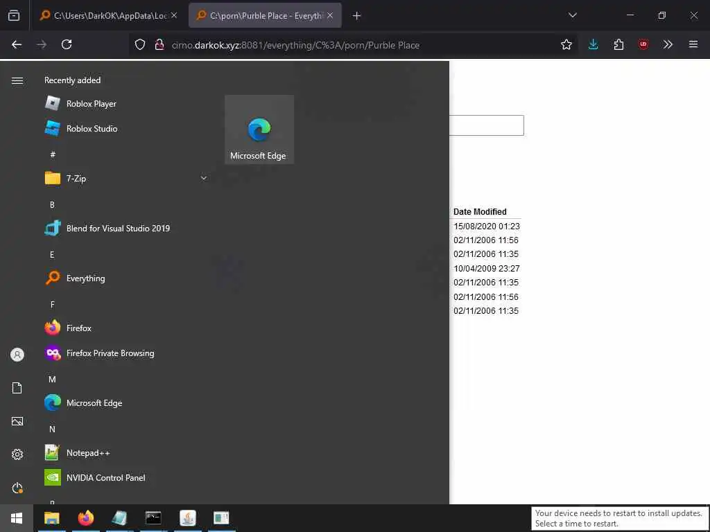The height and width of the screenshot is (532, 710).
Task: Expand the 7-Zip folder chevron
Action: [204, 178]
